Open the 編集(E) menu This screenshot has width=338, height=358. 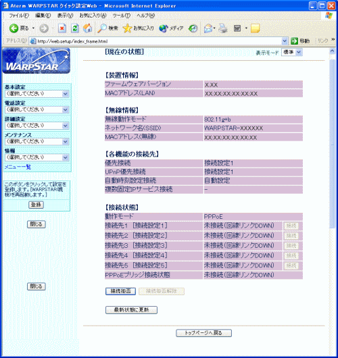click(43, 16)
